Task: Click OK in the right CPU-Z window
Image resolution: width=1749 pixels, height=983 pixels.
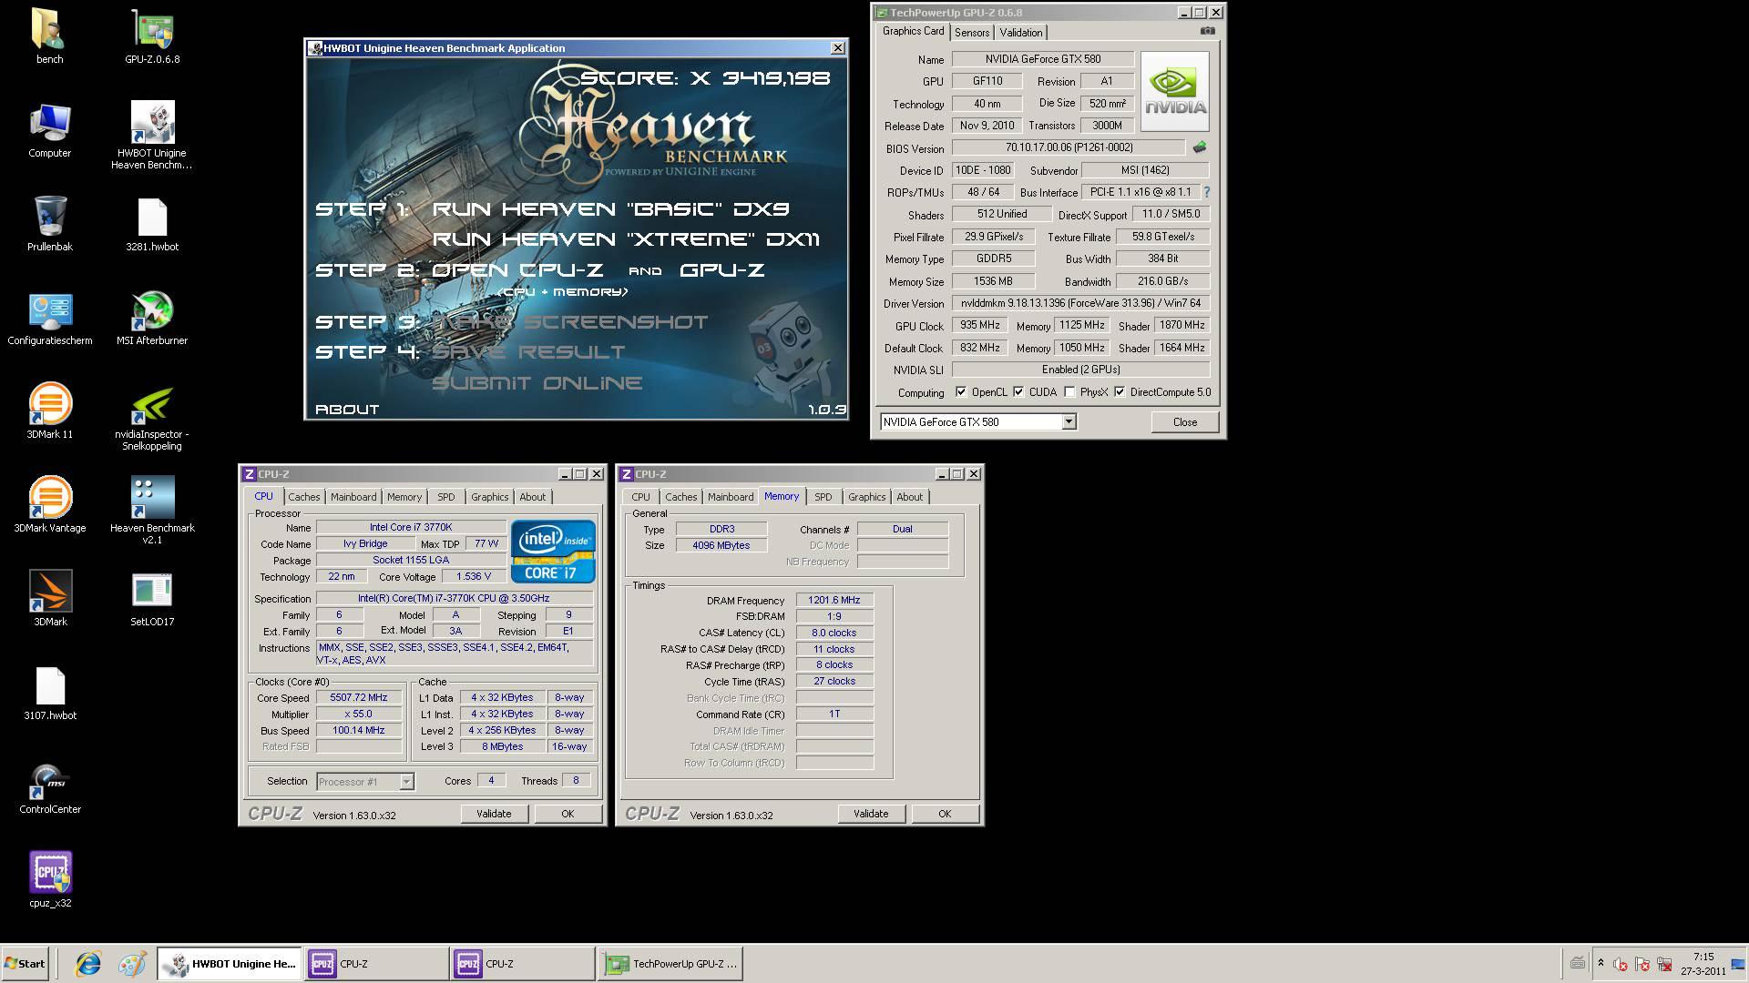Action: click(x=945, y=814)
